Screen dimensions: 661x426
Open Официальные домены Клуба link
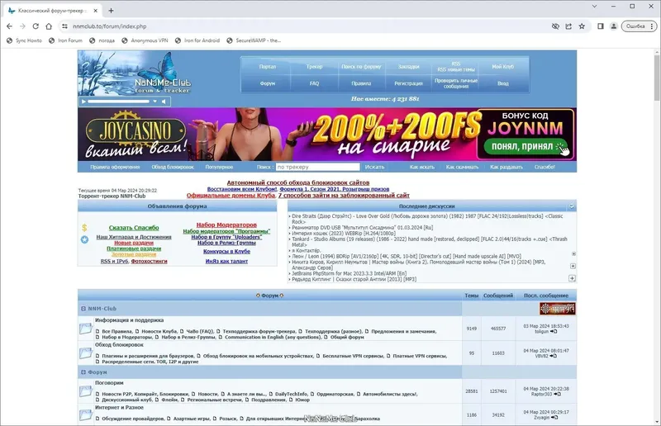point(231,196)
